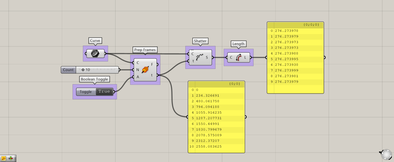Screen dimensions: 394x162
Task: Click the yellow scribble widget icon
Action: 4,158
